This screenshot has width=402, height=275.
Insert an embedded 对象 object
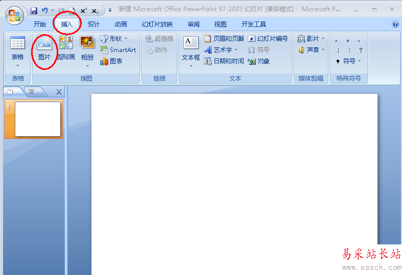(258, 61)
